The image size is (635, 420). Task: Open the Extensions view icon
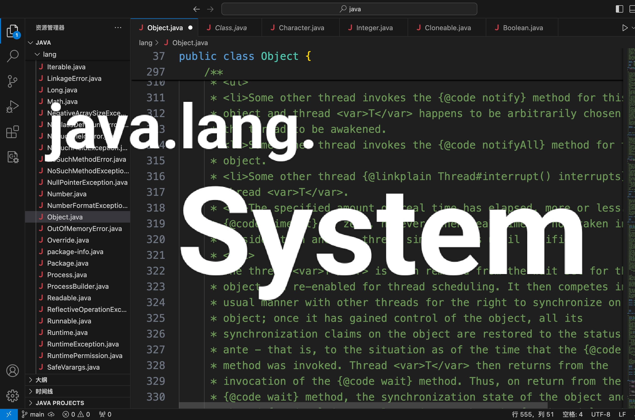(12, 132)
